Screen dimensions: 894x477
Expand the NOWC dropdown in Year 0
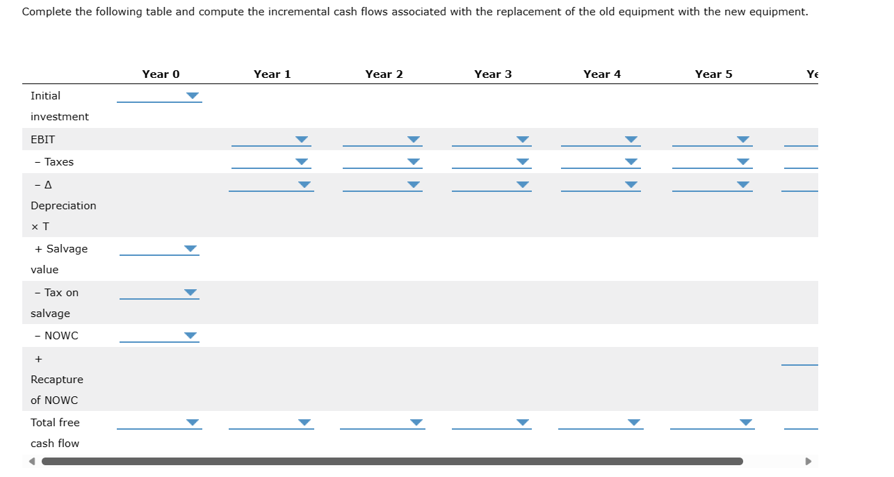(x=190, y=335)
